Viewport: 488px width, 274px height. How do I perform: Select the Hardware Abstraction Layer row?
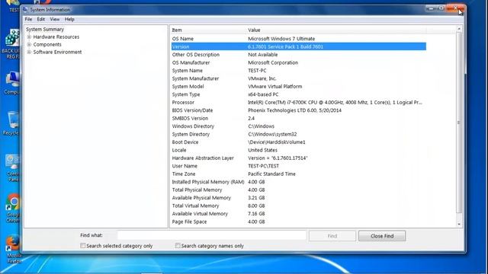(x=298, y=158)
